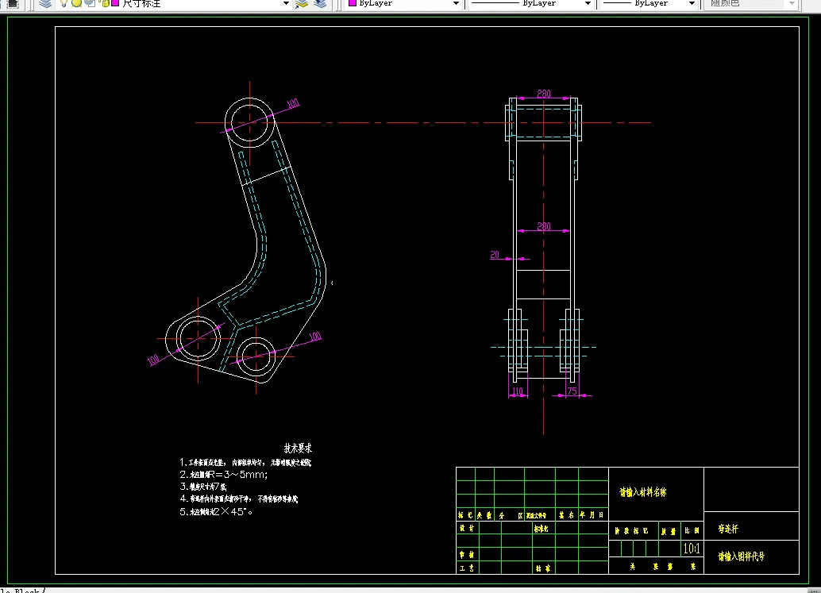Select the 请输入图样代号 title block text
The height and width of the screenshot is (593, 821).
tap(741, 556)
